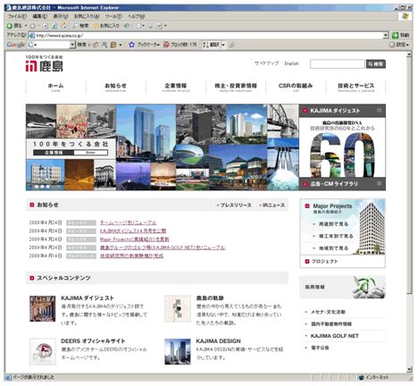Go to the browser Home page icon

(x=63, y=26)
